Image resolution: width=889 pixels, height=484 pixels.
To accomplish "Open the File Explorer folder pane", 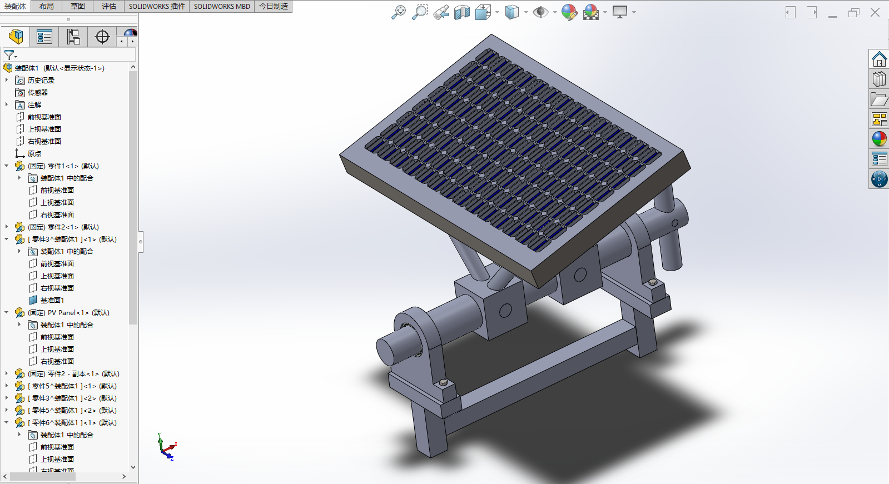I will (x=879, y=99).
